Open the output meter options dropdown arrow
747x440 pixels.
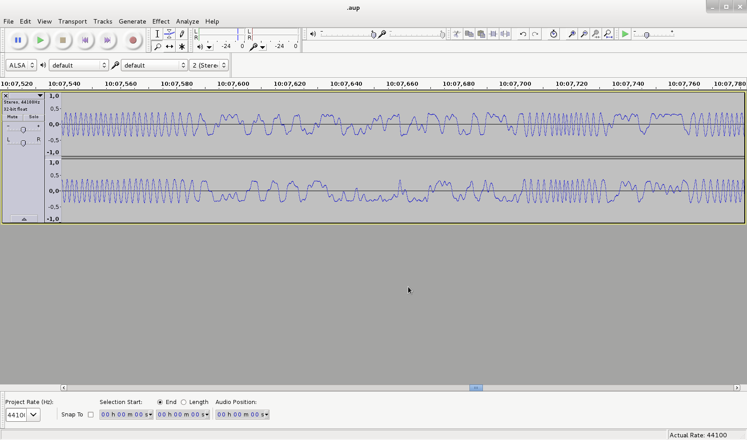(209, 47)
